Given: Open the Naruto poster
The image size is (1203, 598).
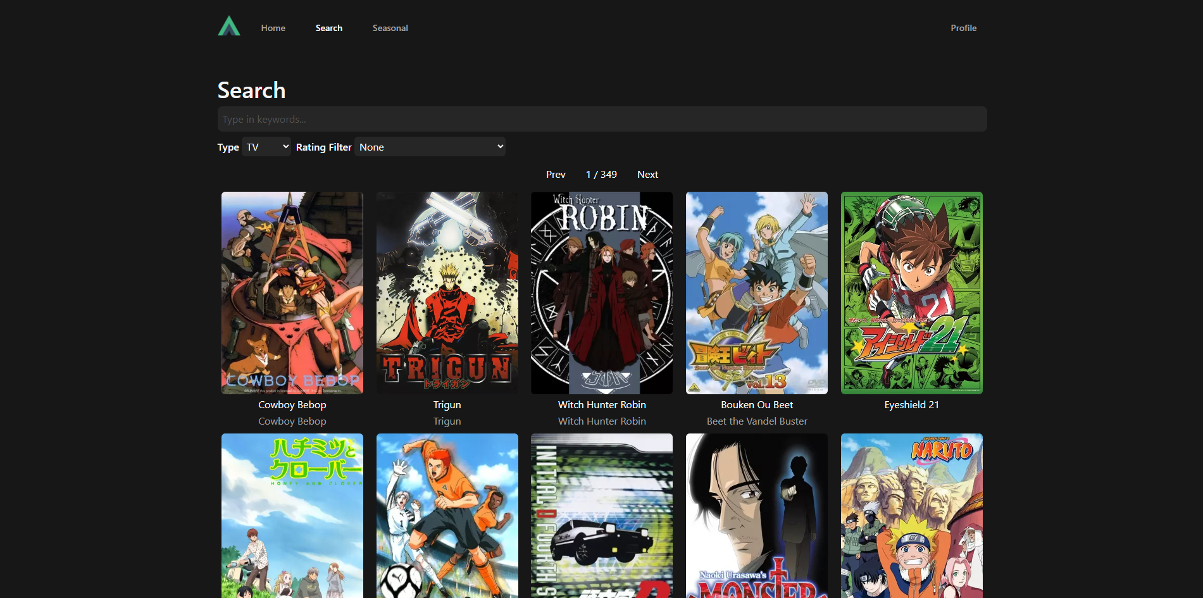Looking at the screenshot, I should [x=911, y=516].
